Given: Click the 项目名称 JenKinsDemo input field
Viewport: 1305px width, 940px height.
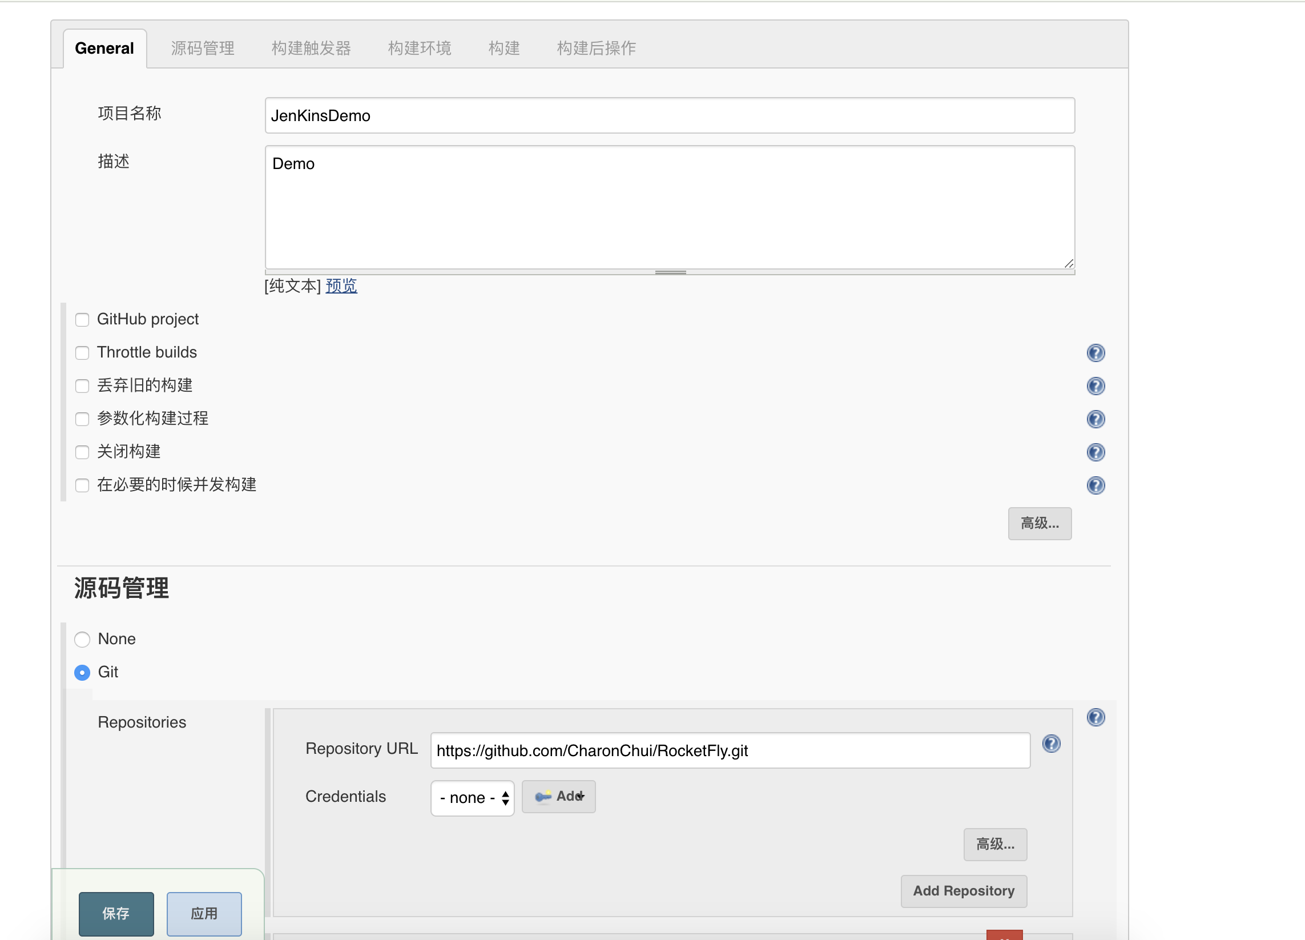Looking at the screenshot, I should (x=669, y=116).
